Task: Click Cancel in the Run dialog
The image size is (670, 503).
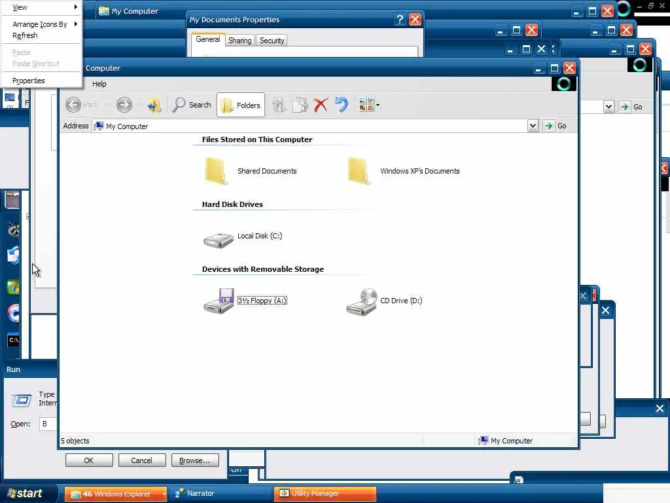Action: point(142,460)
